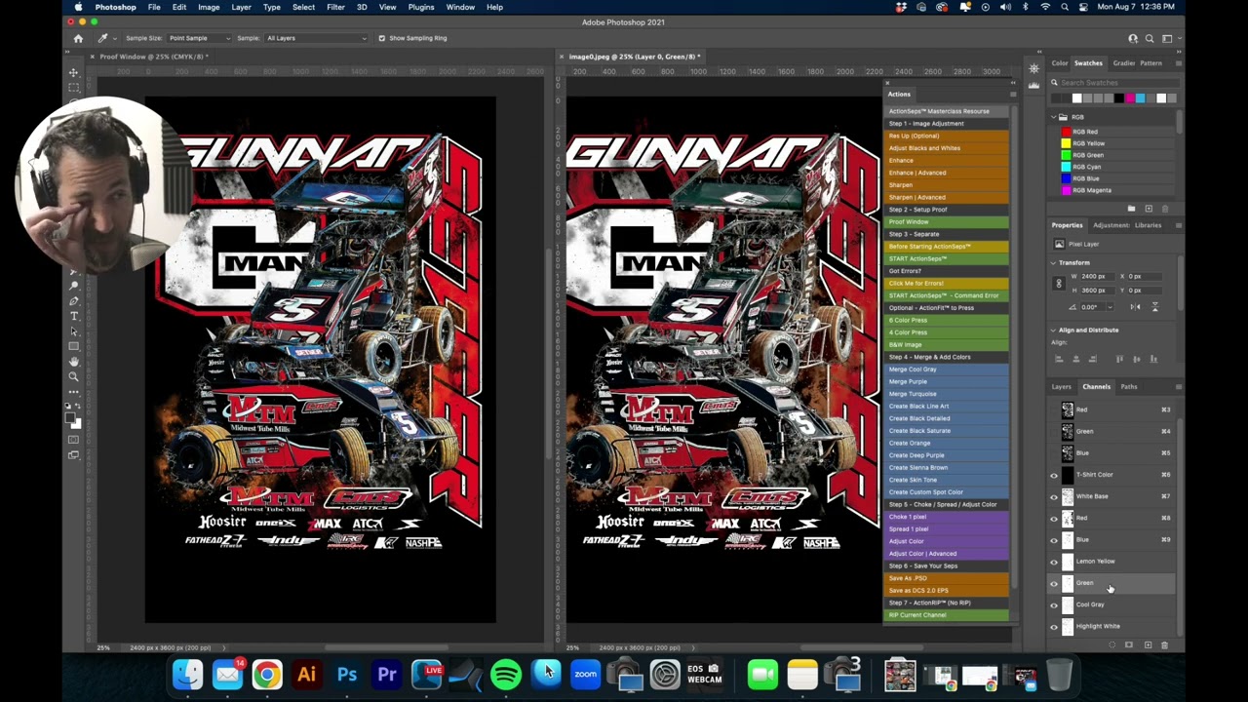Hide the T-Shirt Color channel
Screen dimensions: 1248x702
[1054, 475]
